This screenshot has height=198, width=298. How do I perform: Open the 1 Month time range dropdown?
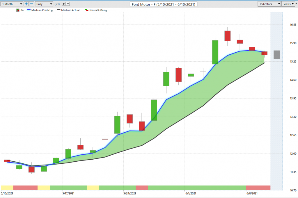[x=11, y=4]
